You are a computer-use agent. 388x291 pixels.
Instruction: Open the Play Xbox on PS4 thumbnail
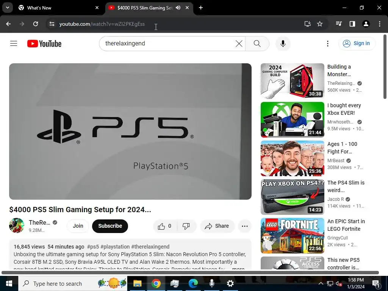point(292,197)
